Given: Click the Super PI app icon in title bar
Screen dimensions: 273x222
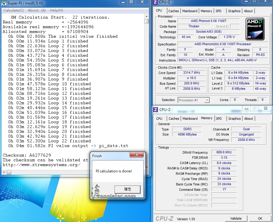Looking at the screenshot, I should 4,3.
